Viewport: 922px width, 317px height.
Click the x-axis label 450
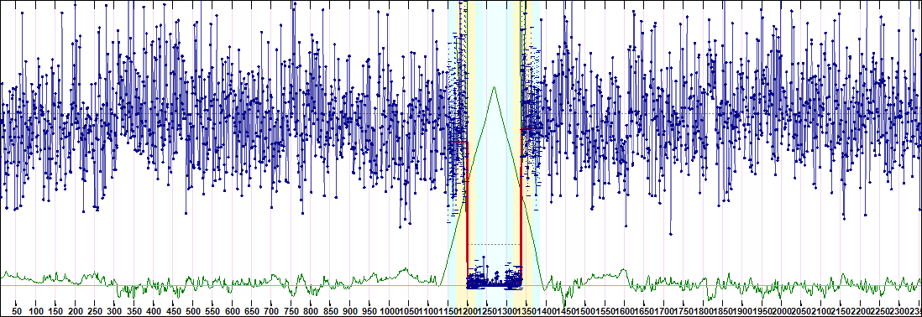click(x=174, y=311)
